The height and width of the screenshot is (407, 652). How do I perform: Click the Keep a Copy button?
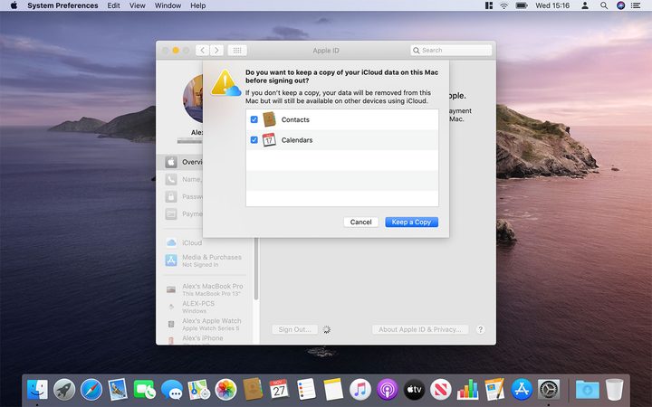411,222
